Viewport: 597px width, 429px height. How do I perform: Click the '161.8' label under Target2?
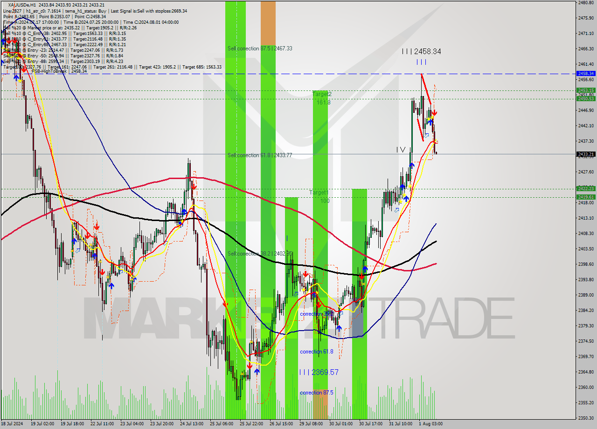[x=324, y=102]
